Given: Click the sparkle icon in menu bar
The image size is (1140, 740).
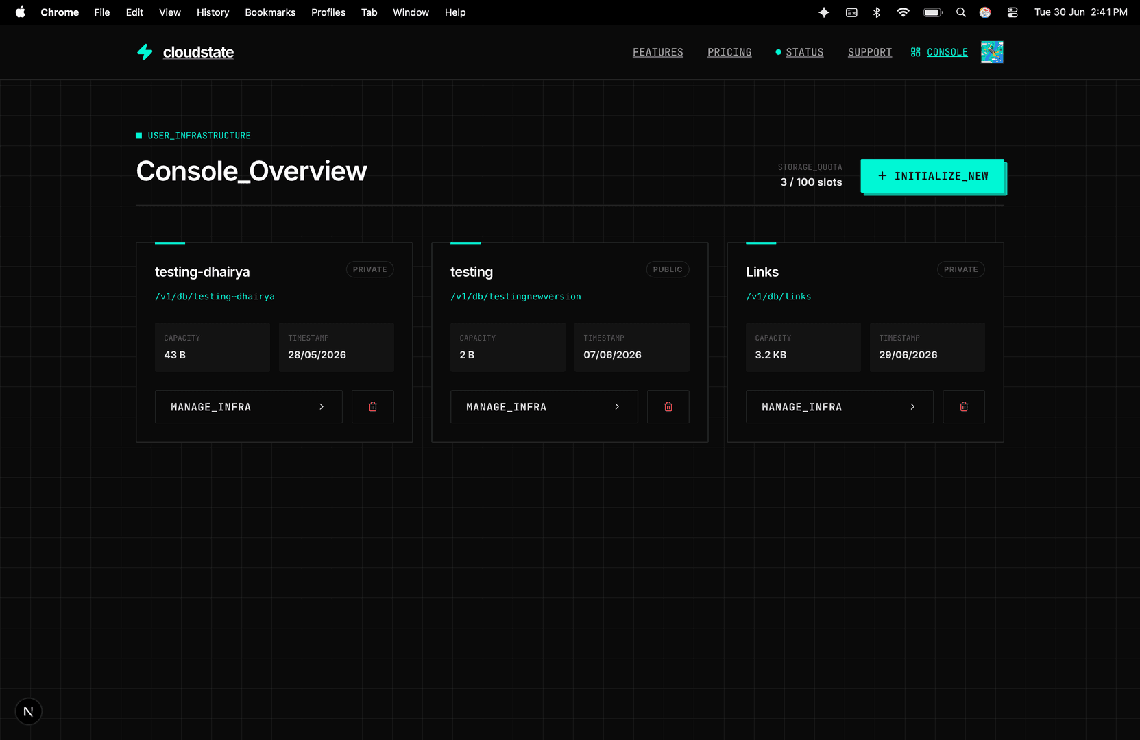Looking at the screenshot, I should coord(824,12).
